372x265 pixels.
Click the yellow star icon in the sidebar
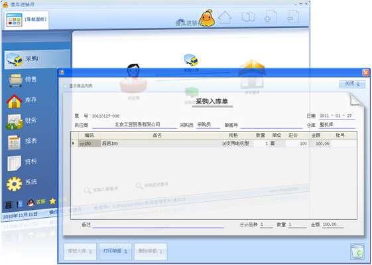coord(52,201)
